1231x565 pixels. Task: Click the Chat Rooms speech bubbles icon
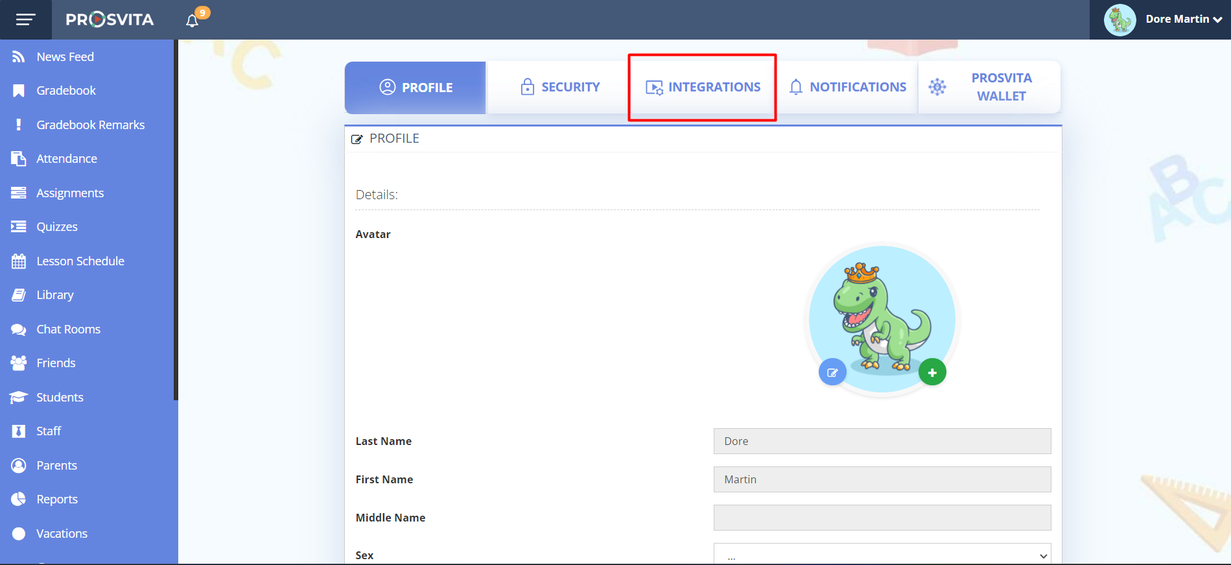19,330
